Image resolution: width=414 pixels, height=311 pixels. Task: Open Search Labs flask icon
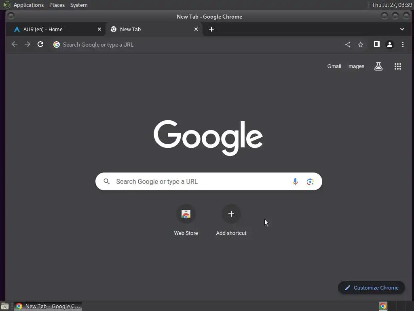coord(378,66)
